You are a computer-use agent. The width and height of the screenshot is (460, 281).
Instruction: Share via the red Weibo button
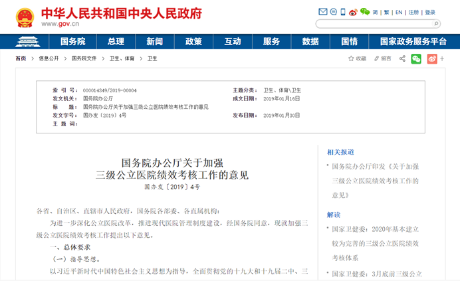coord(432,58)
